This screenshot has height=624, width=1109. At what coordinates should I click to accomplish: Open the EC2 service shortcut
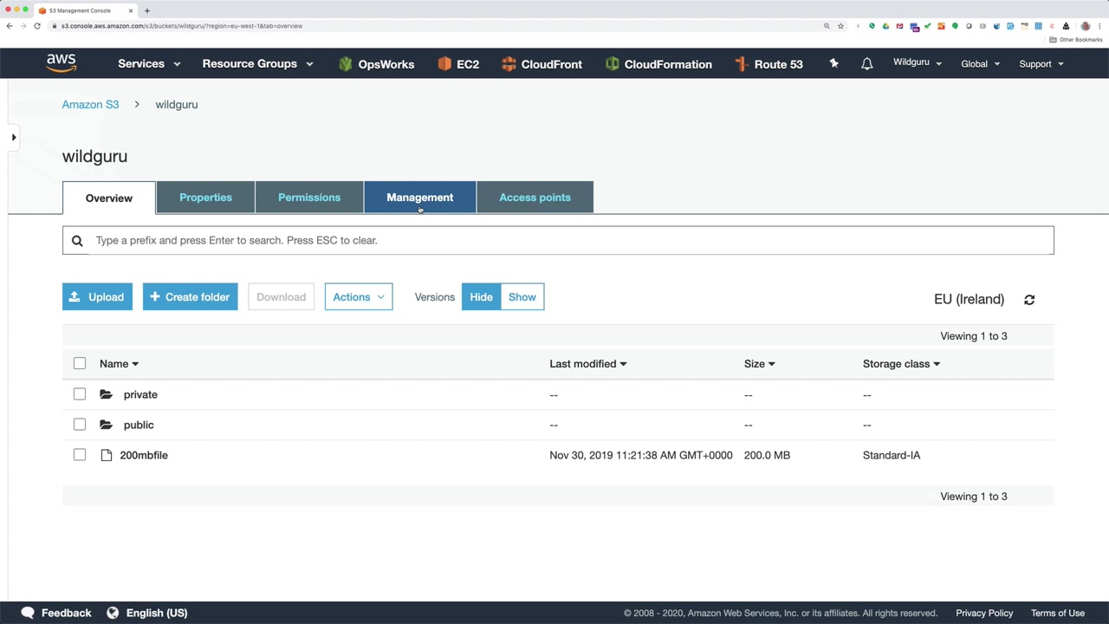[x=458, y=64]
